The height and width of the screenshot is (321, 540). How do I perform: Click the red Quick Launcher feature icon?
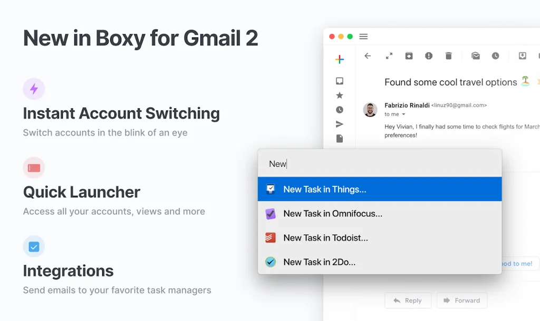(34, 168)
